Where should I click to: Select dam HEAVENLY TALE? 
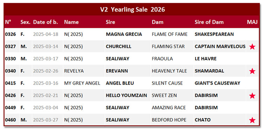coord(169,71)
